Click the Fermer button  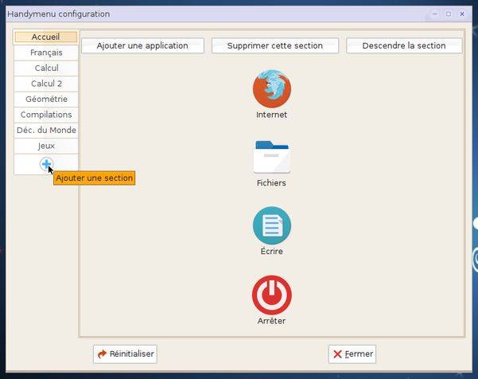tap(352, 354)
